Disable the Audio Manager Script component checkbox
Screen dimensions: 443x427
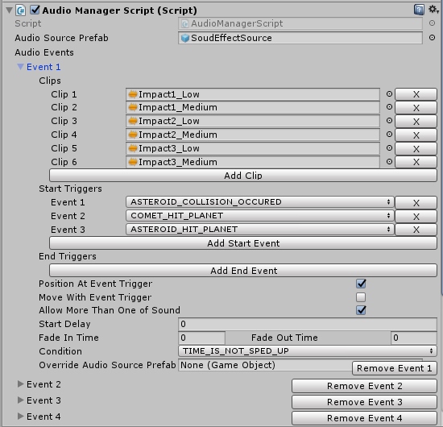point(35,10)
